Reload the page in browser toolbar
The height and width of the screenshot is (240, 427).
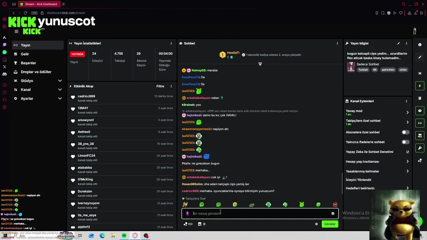25,13
